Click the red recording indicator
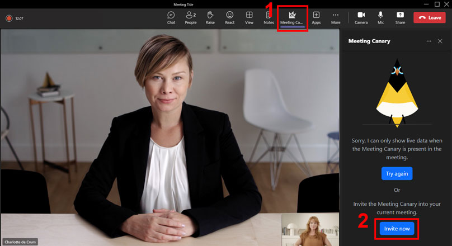 [9, 18]
